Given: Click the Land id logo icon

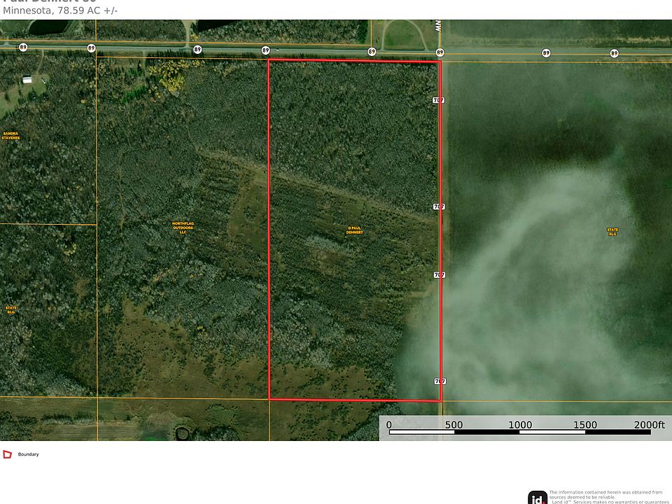Looking at the screenshot, I should coord(538,498).
